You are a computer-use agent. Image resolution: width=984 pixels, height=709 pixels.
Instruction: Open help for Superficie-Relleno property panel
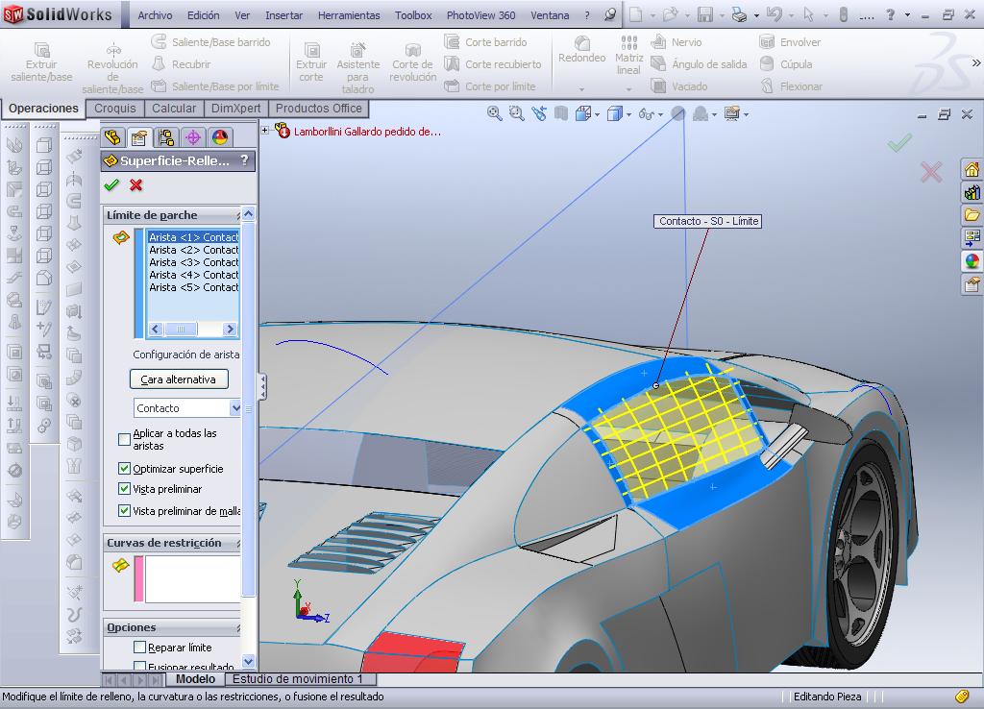244,160
